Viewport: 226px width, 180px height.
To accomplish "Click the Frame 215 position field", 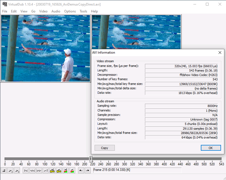I will pos(137,170).
